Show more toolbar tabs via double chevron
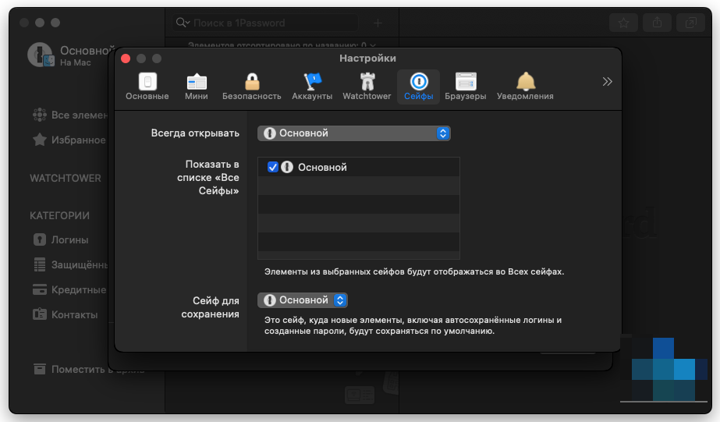 pos(608,82)
